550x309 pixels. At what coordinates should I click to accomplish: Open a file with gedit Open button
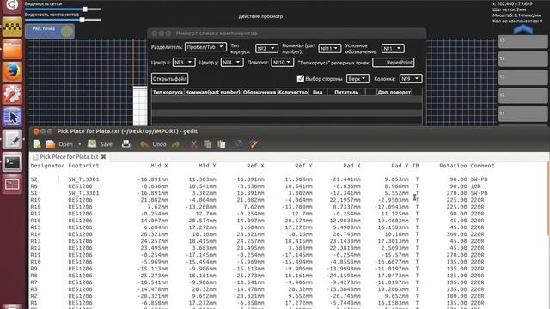click(x=59, y=144)
